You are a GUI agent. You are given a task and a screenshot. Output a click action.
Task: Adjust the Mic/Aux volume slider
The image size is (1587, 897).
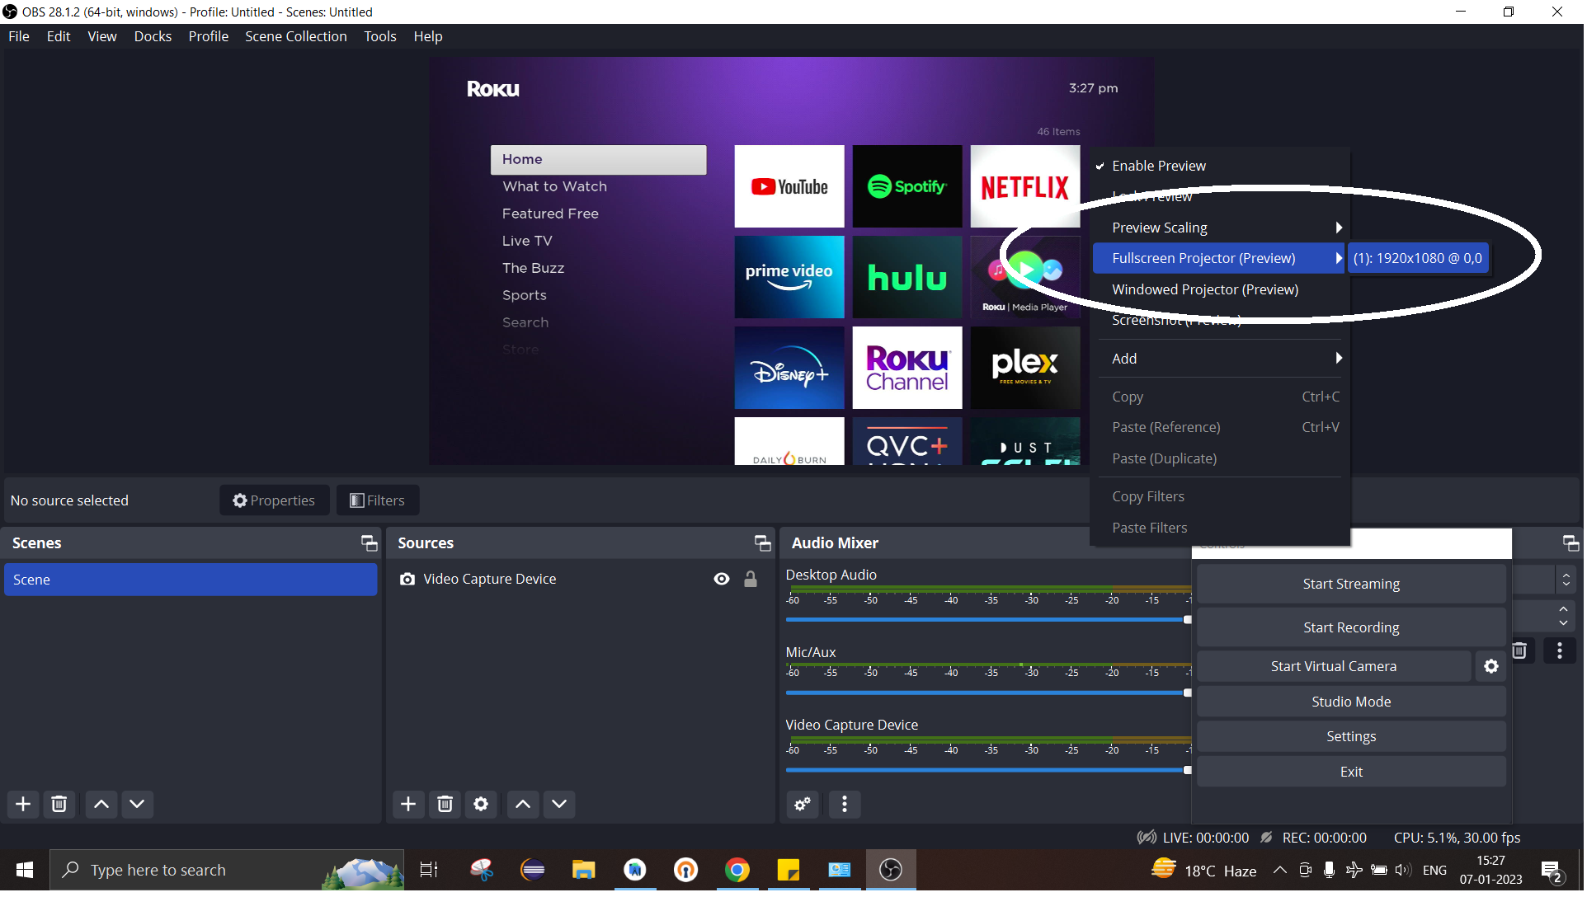point(990,694)
